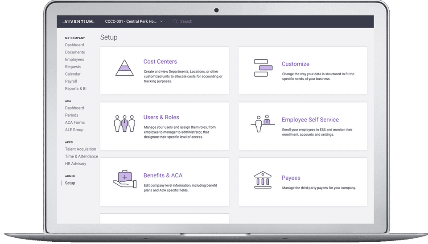428x244 pixels.
Task: Click the Customize blocks icon
Action: coord(263,68)
